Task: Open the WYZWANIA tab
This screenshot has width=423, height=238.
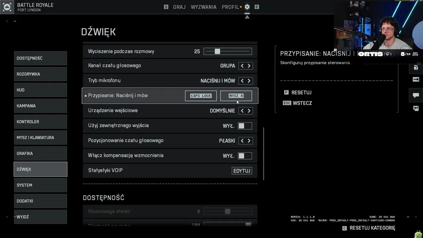Action: (204, 7)
